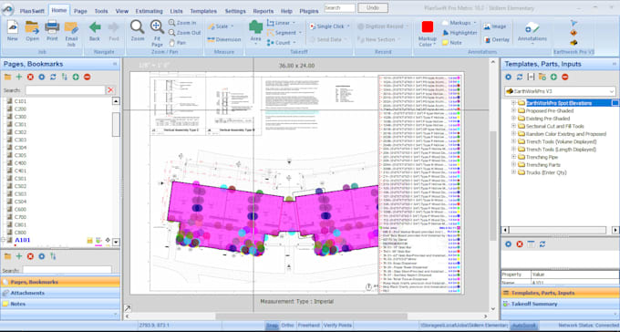The width and height of the screenshot is (620, 332).
Task: Click the Overlay tool
Action: (x=497, y=39)
